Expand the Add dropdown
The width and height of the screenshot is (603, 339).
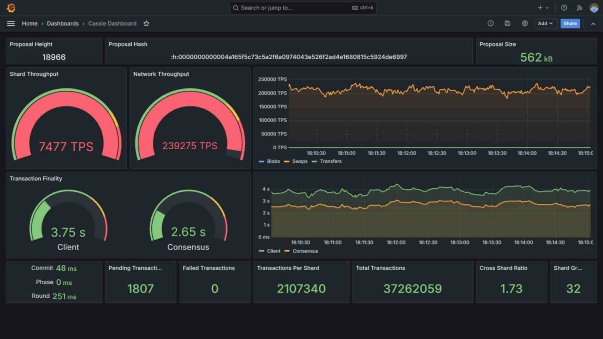point(545,24)
